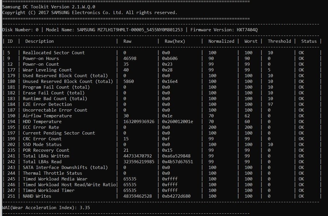
Task: Click normalized value 200 in ECC Error Rate row
Action: (212, 127)
